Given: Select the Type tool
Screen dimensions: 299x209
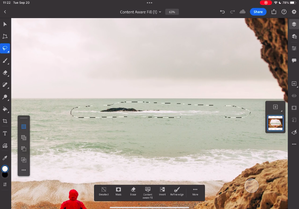Looking at the screenshot, I should 5,133.
